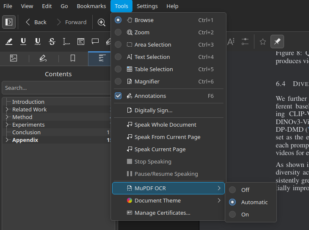
Task: Open the Help menu
Action: pyautogui.click(x=172, y=6)
